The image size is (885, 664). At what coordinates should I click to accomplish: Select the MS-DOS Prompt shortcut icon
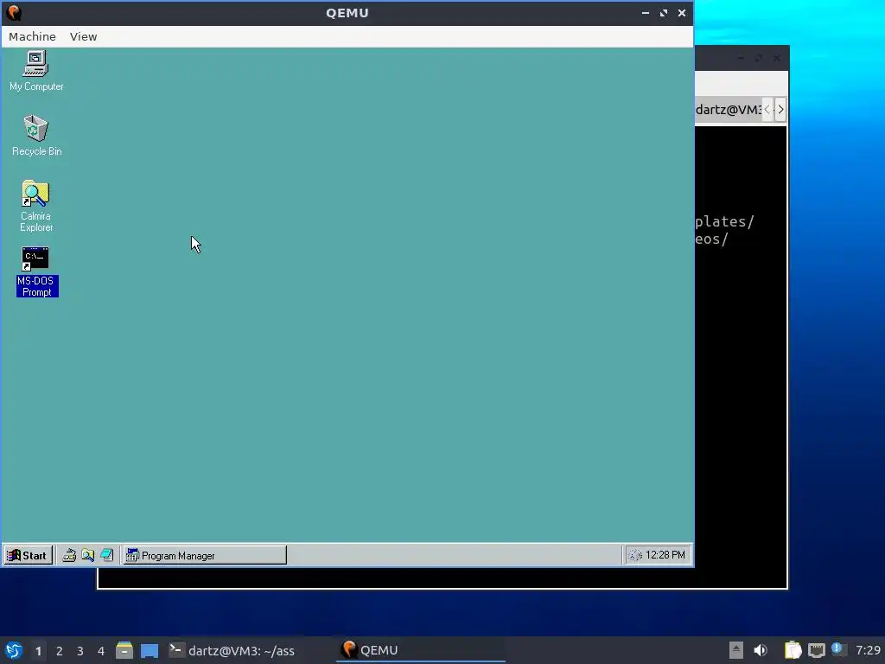(x=36, y=271)
